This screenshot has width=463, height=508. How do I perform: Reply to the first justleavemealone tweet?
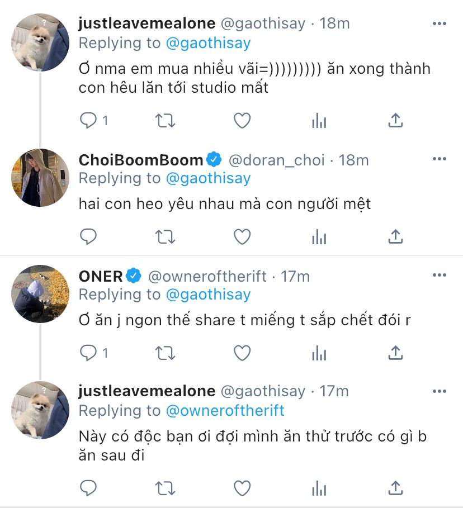click(89, 120)
